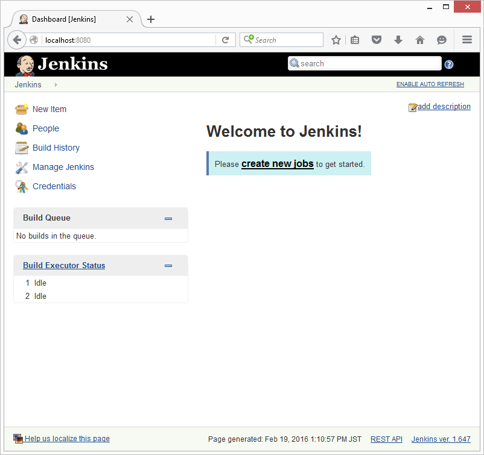484x455 pixels.
Task: Select the Dashboard [Jenkins] browser tab
Action: pos(76,19)
